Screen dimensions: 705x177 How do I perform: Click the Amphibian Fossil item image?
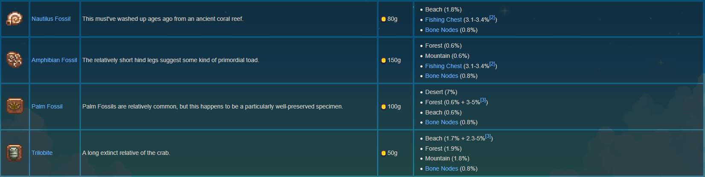(x=15, y=60)
